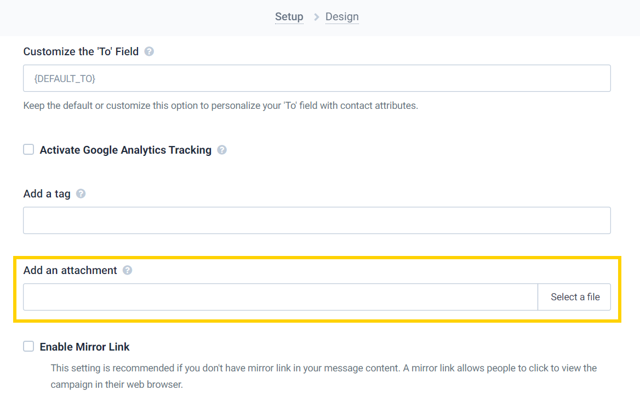Click the empty attachment file path field
Image resolution: width=640 pixels, height=408 pixels.
click(x=281, y=297)
